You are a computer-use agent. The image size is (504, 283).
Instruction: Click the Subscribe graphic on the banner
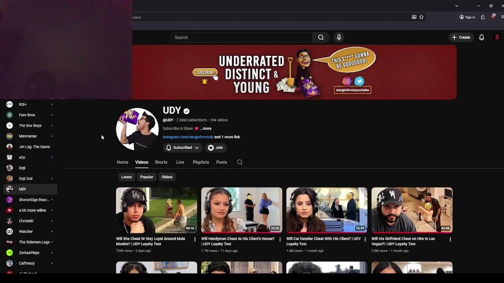tap(205, 72)
